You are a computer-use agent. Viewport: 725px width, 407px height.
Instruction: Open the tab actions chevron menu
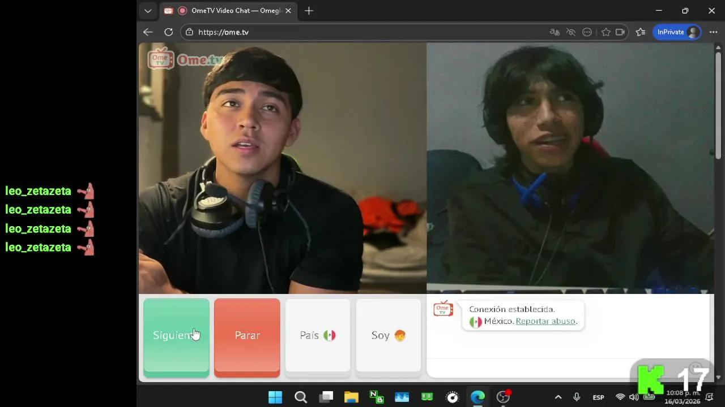(148, 11)
